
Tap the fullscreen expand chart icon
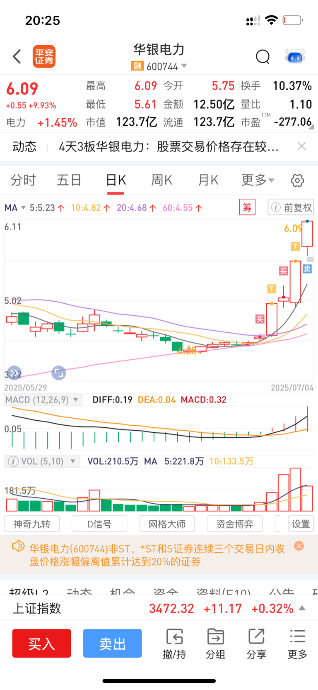59,373
